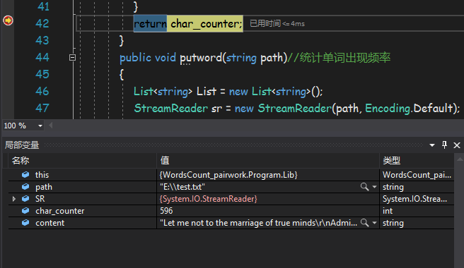
Task: Click the 已用时间 <= 4ms perf tip
Action: 277,23
